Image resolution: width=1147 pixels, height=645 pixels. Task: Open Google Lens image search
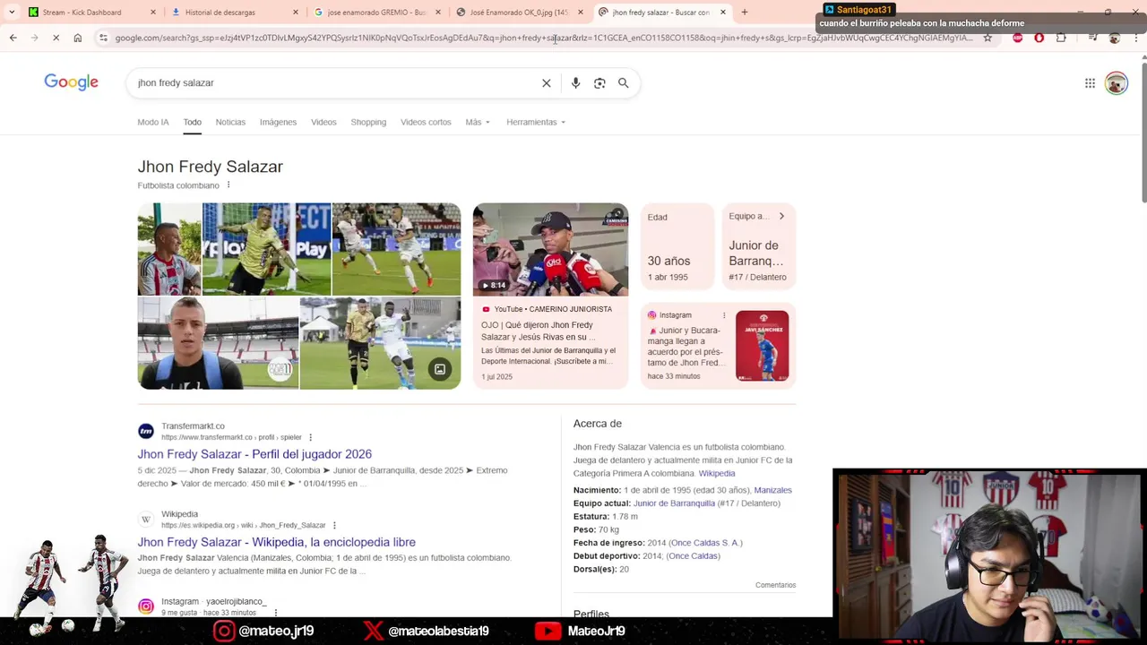[599, 82]
